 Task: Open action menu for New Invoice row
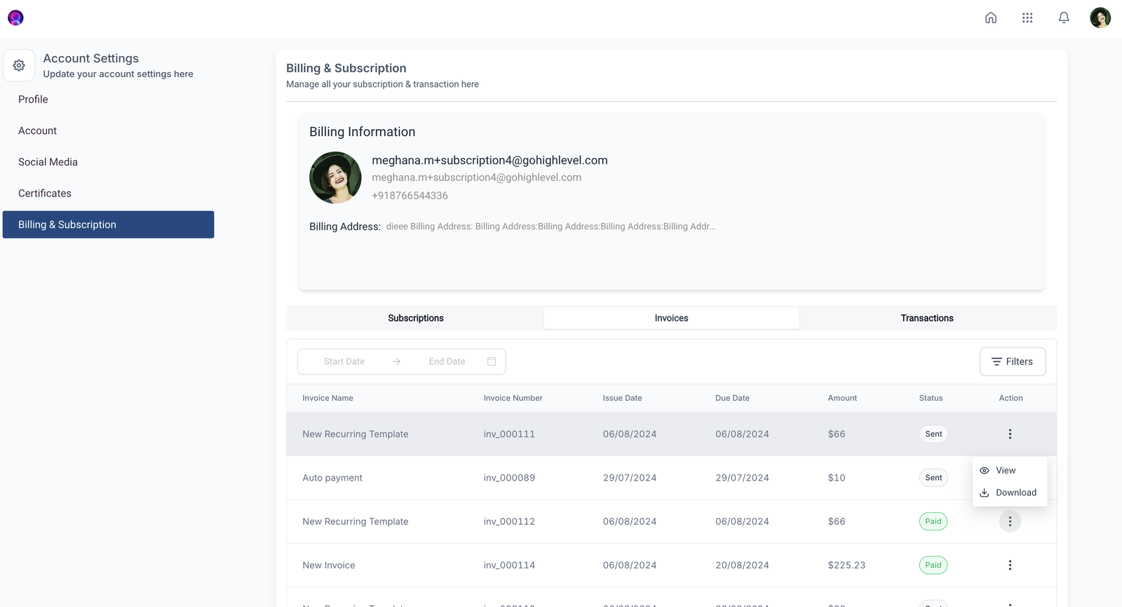tap(1010, 566)
